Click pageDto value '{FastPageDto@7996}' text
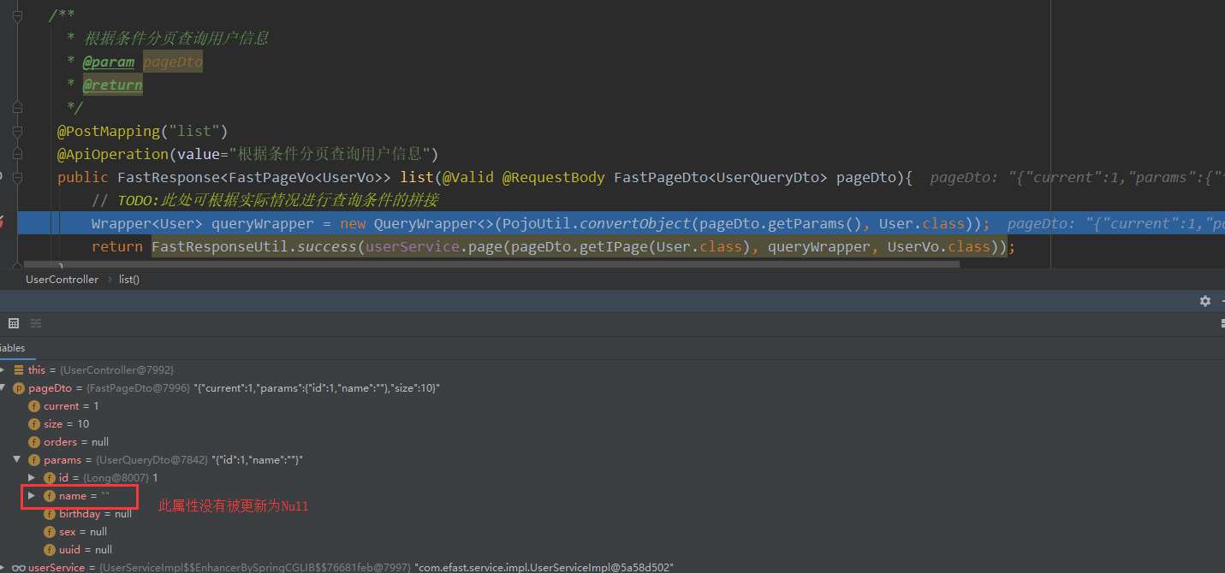Screen dimensions: 1225x573 [x=138, y=388]
